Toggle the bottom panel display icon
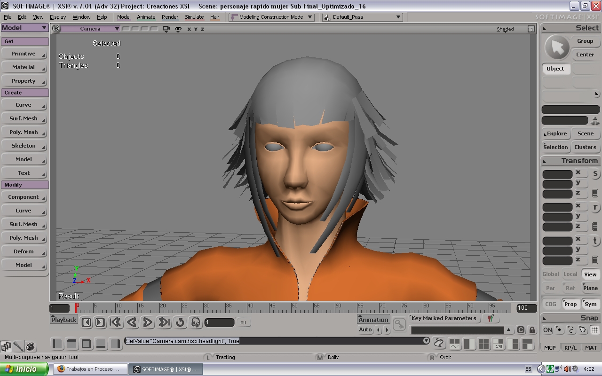 tap(101, 344)
